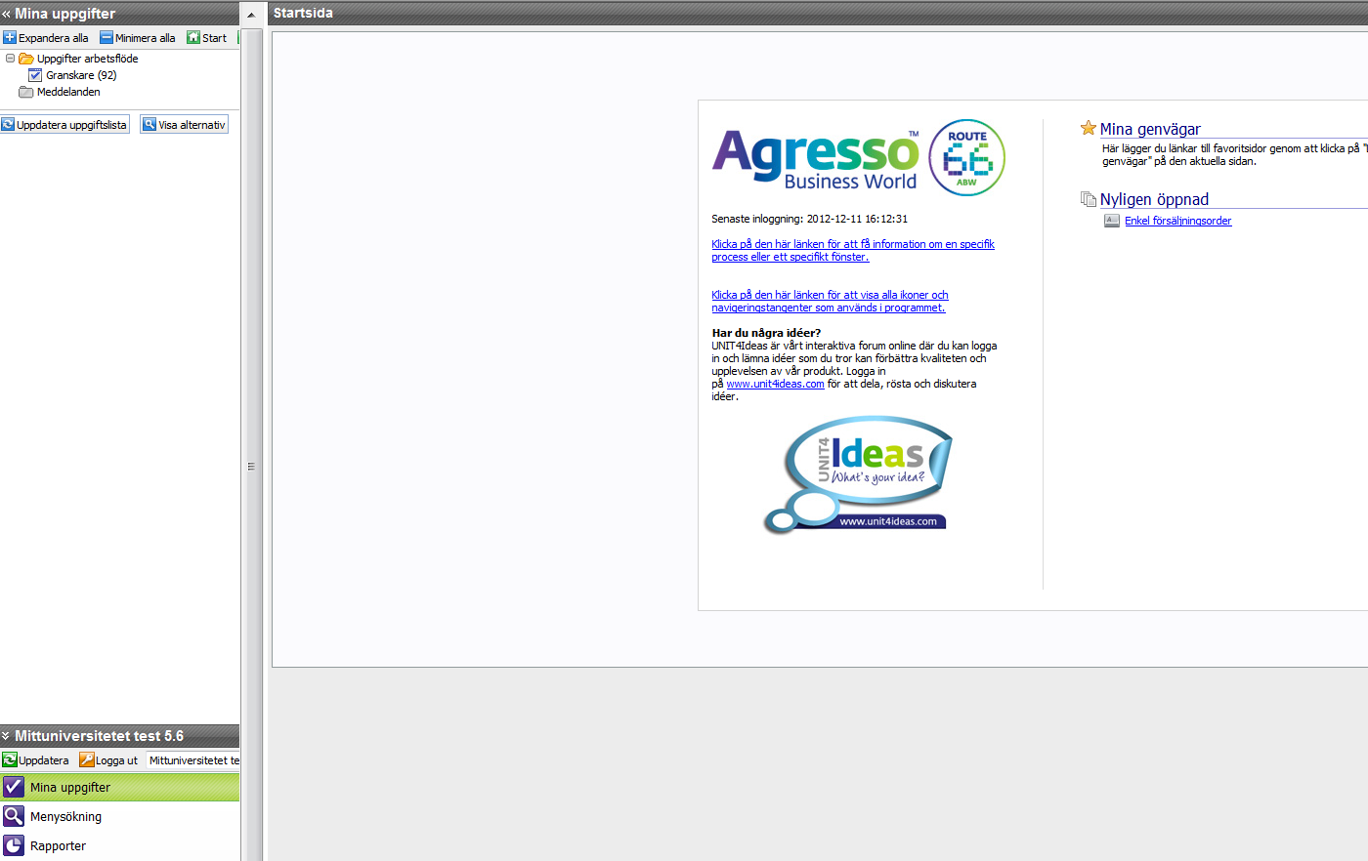Click the green Uppdatera refresh icon
1368x861 pixels.
tap(10, 760)
